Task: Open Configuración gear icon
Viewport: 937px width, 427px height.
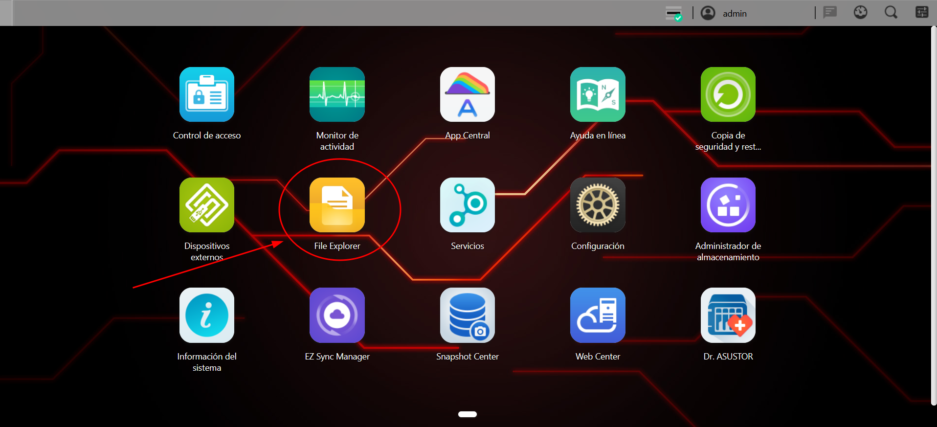Action: coord(598,205)
